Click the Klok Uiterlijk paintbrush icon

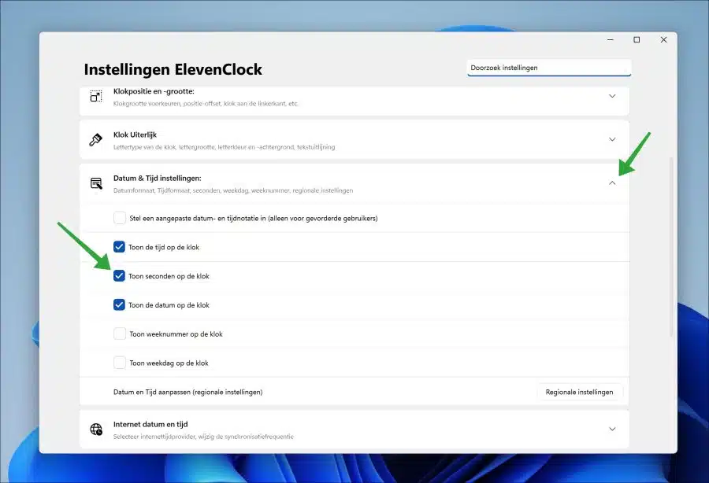pyautogui.click(x=96, y=140)
